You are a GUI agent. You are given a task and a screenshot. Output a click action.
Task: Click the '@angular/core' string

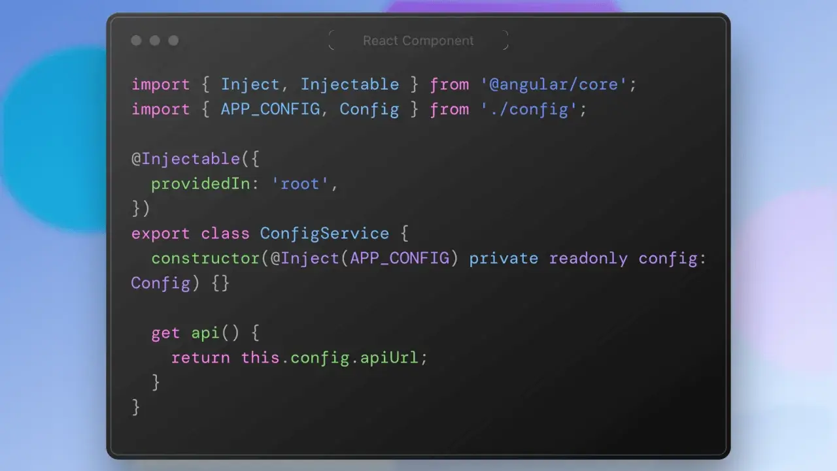click(x=554, y=85)
